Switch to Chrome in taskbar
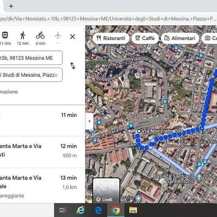Screen dimensions: 217x217 point(116,210)
